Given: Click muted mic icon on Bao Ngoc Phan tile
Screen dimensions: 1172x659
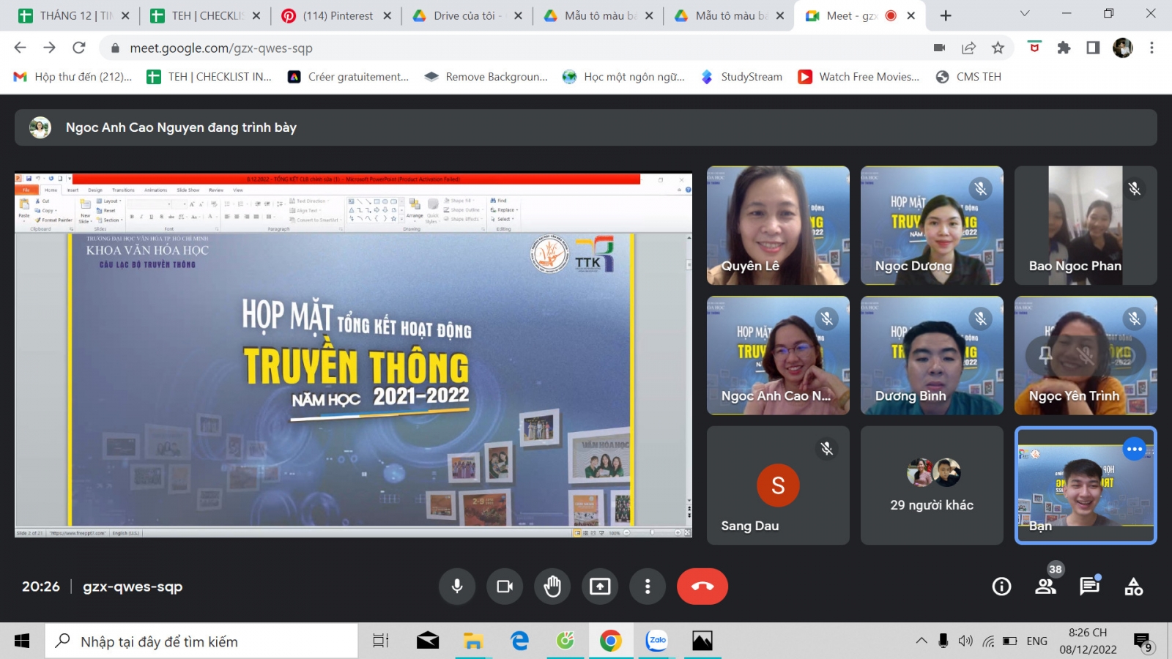Looking at the screenshot, I should click(1134, 189).
